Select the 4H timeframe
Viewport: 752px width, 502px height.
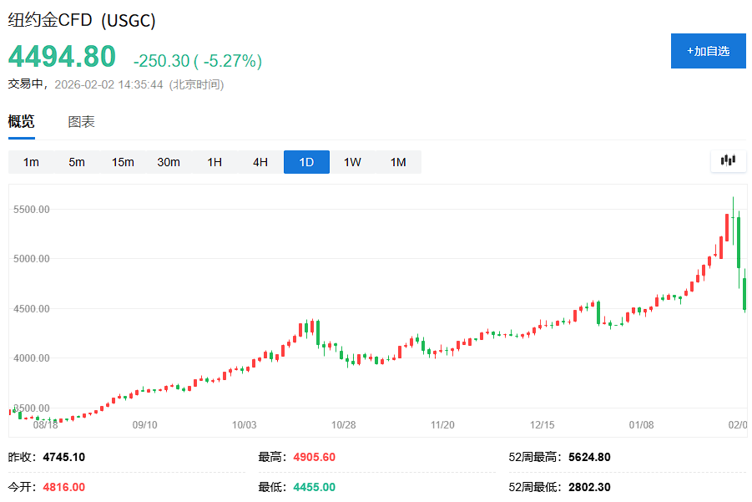click(260, 162)
